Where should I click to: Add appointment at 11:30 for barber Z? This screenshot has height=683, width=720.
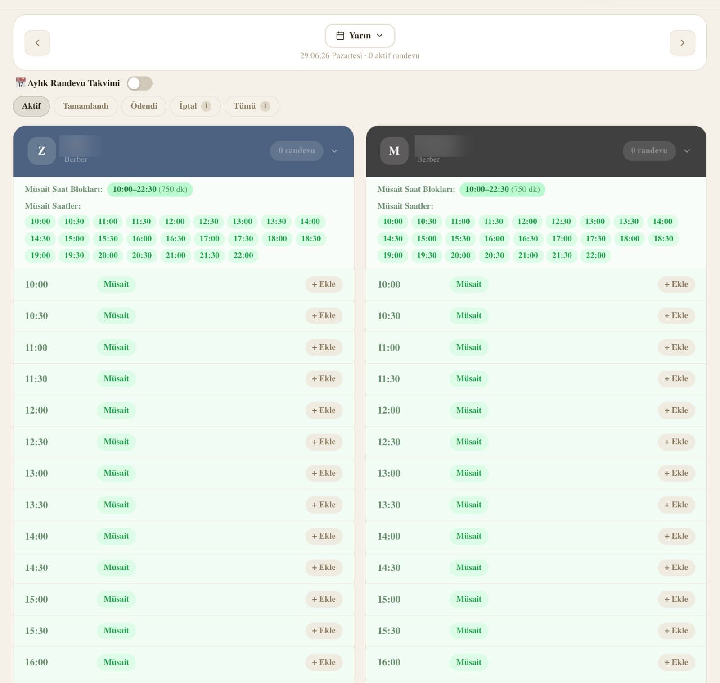click(324, 379)
